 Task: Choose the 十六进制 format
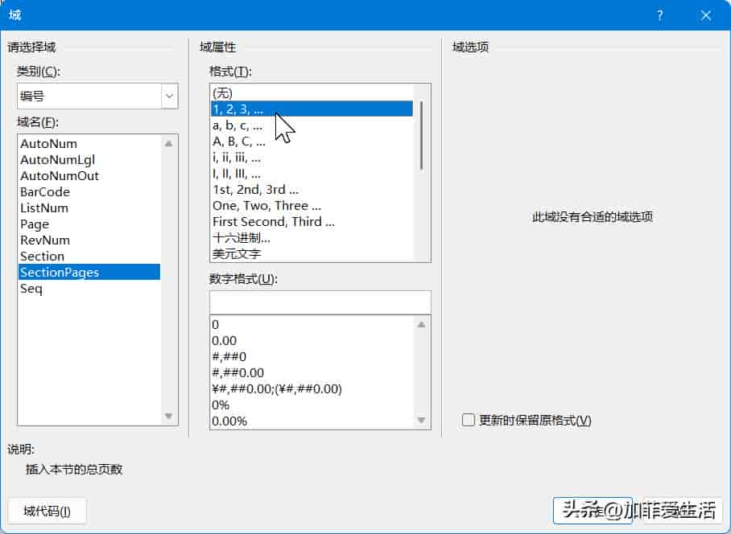pyautogui.click(x=312, y=237)
